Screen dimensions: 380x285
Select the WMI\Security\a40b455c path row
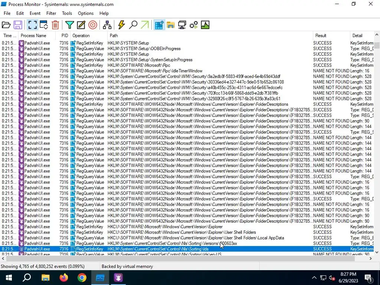tap(187, 88)
